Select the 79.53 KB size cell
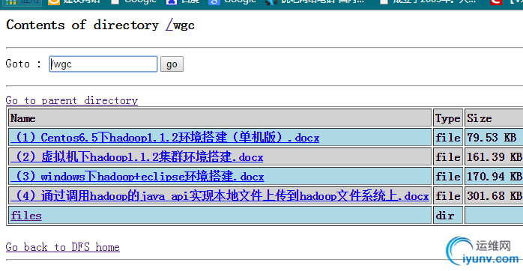523x271 pixels. 494,137
